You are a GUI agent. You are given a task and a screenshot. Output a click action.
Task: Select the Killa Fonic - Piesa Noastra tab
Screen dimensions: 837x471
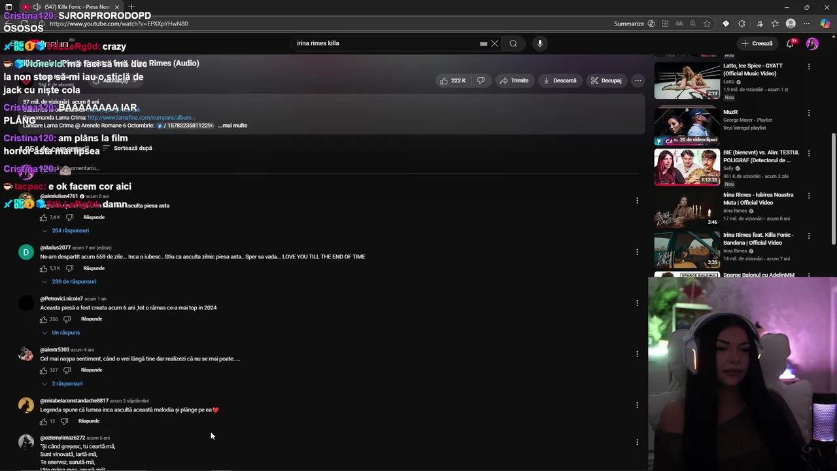[x=77, y=7]
